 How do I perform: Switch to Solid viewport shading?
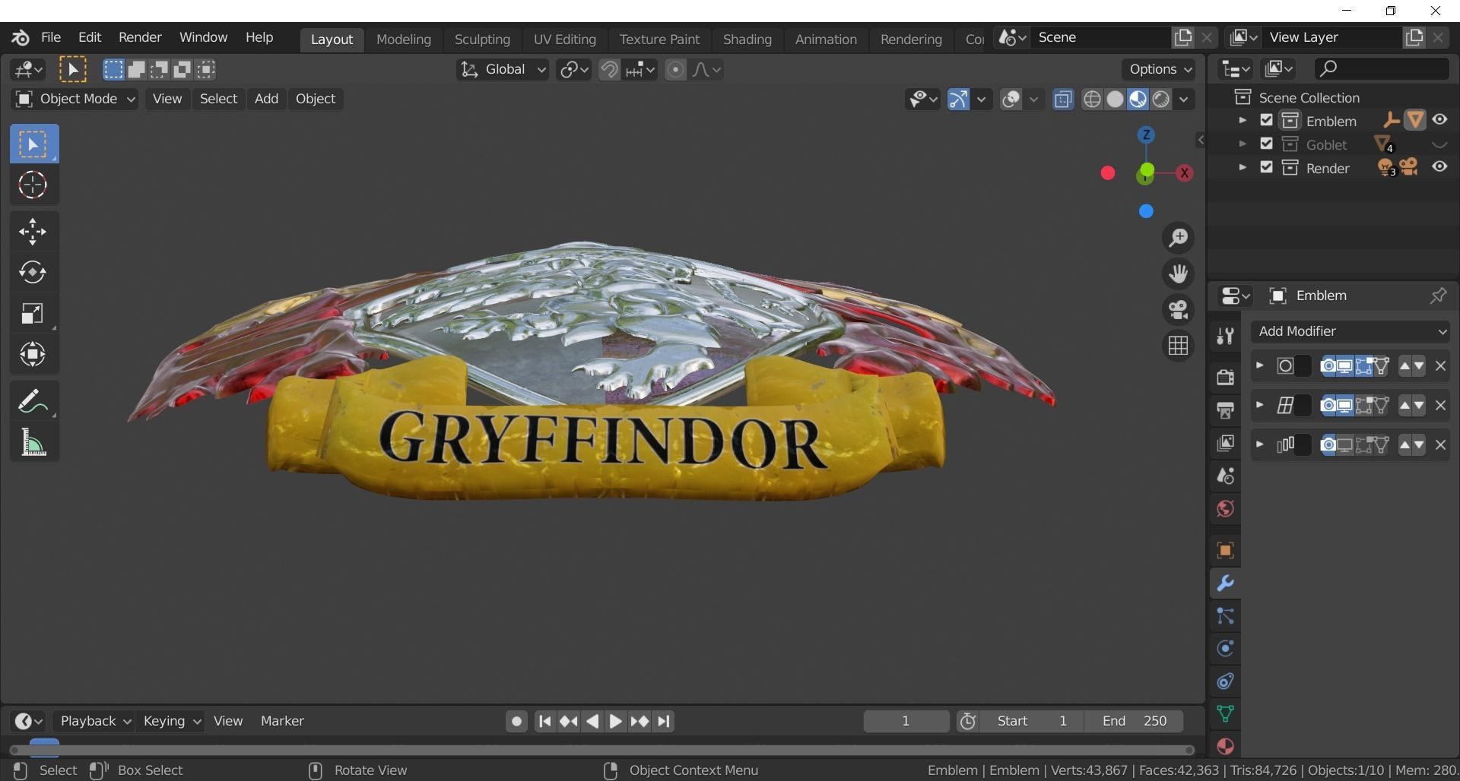(1115, 100)
